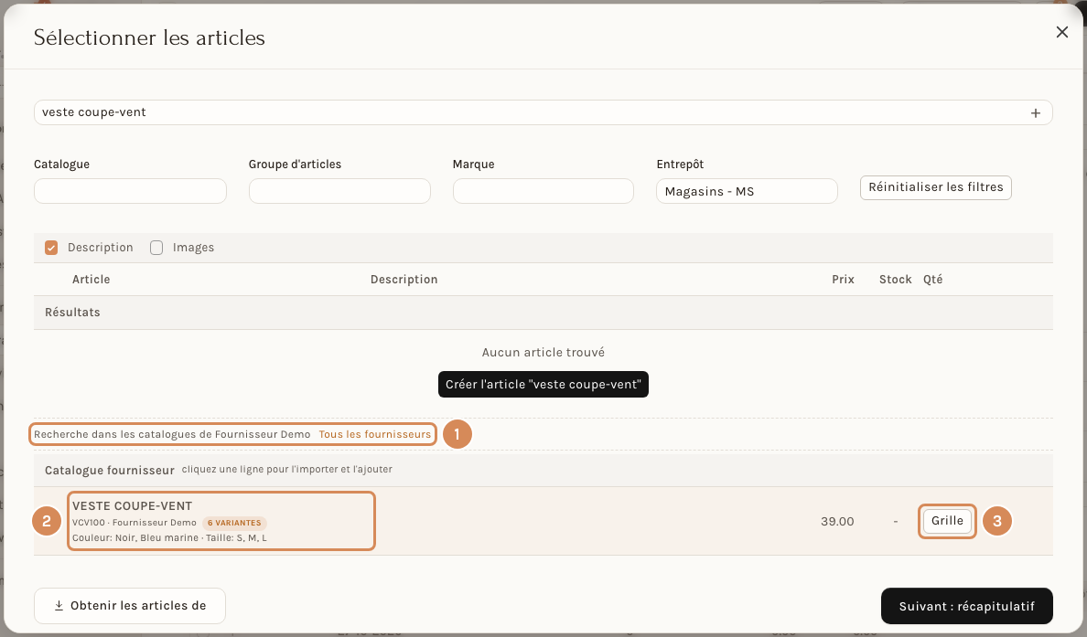Screen dimensions: 1087x637
Task: Open the Marque filter field
Action: (543, 191)
